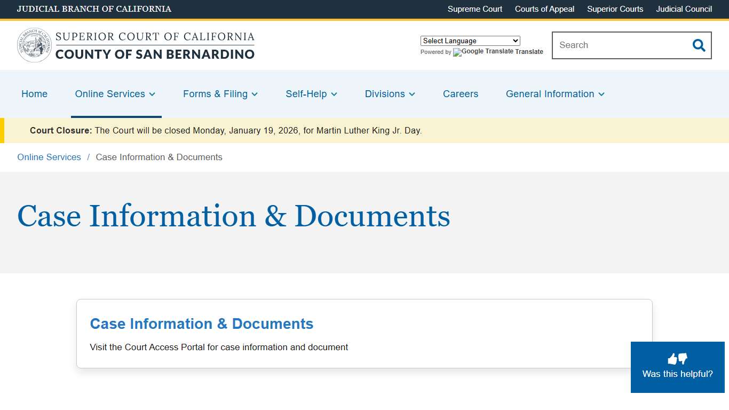729x410 pixels.
Task: Open the Courts of Appeal link
Action: point(544,9)
